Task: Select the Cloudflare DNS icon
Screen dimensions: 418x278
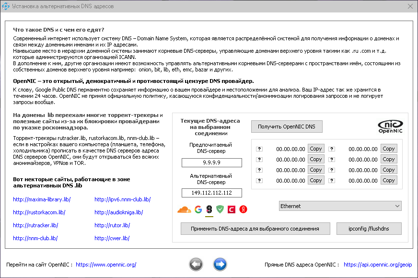Action: click(184, 209)
